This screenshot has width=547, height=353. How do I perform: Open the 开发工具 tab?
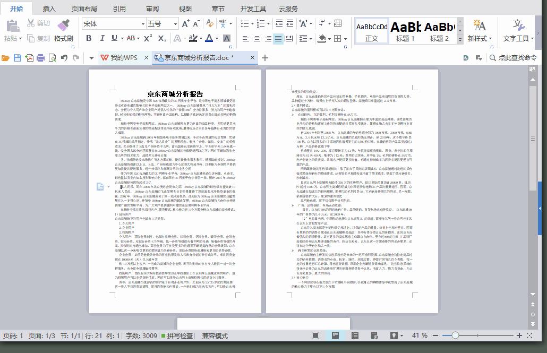tap(253, 8)
